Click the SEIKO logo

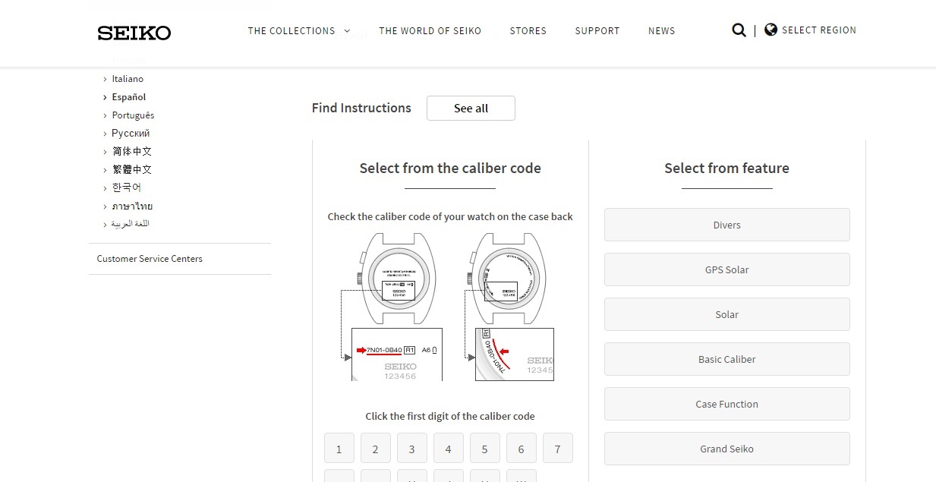134,33
